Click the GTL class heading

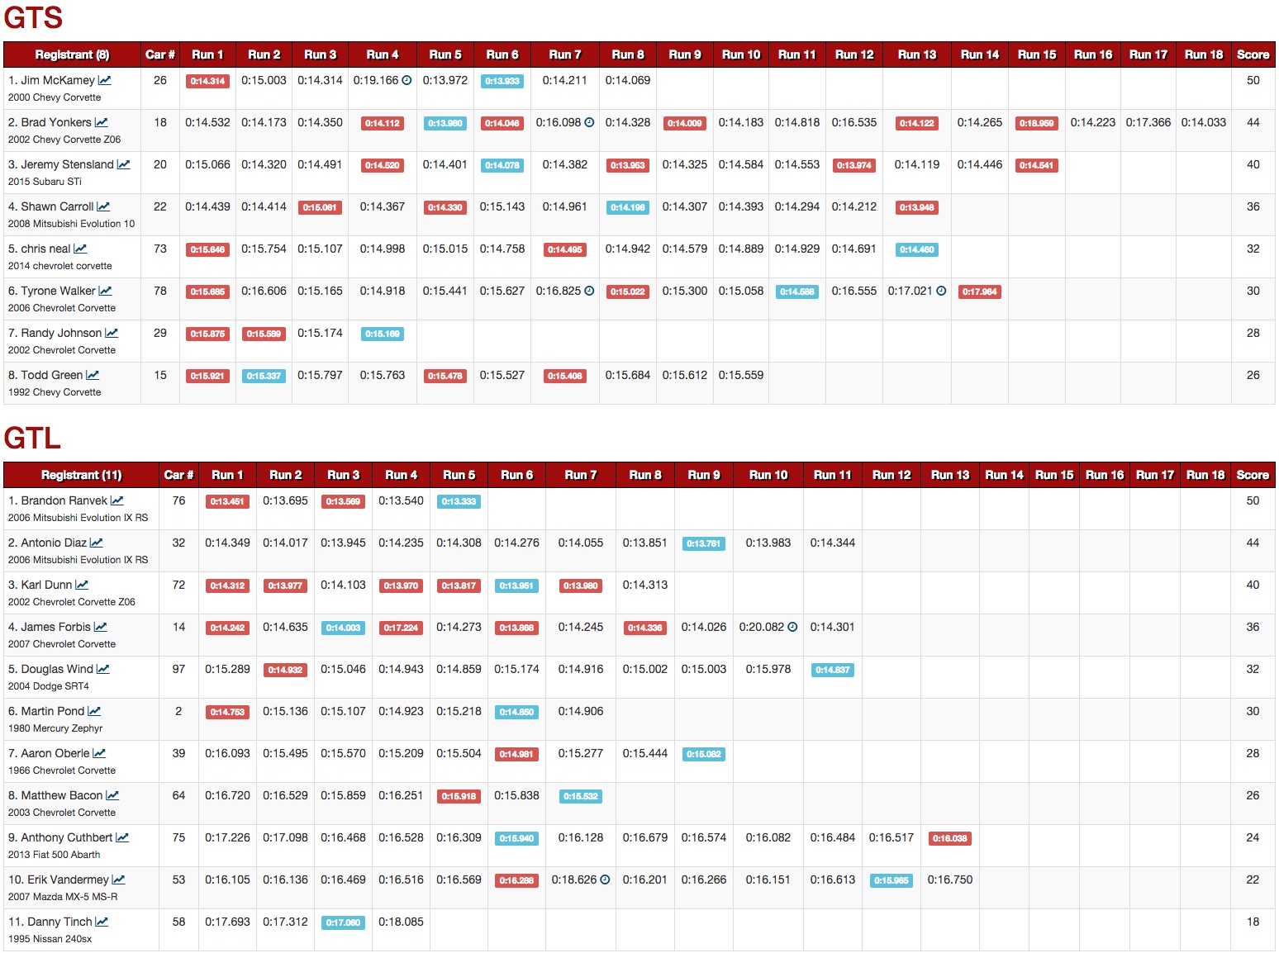(32, 438)
